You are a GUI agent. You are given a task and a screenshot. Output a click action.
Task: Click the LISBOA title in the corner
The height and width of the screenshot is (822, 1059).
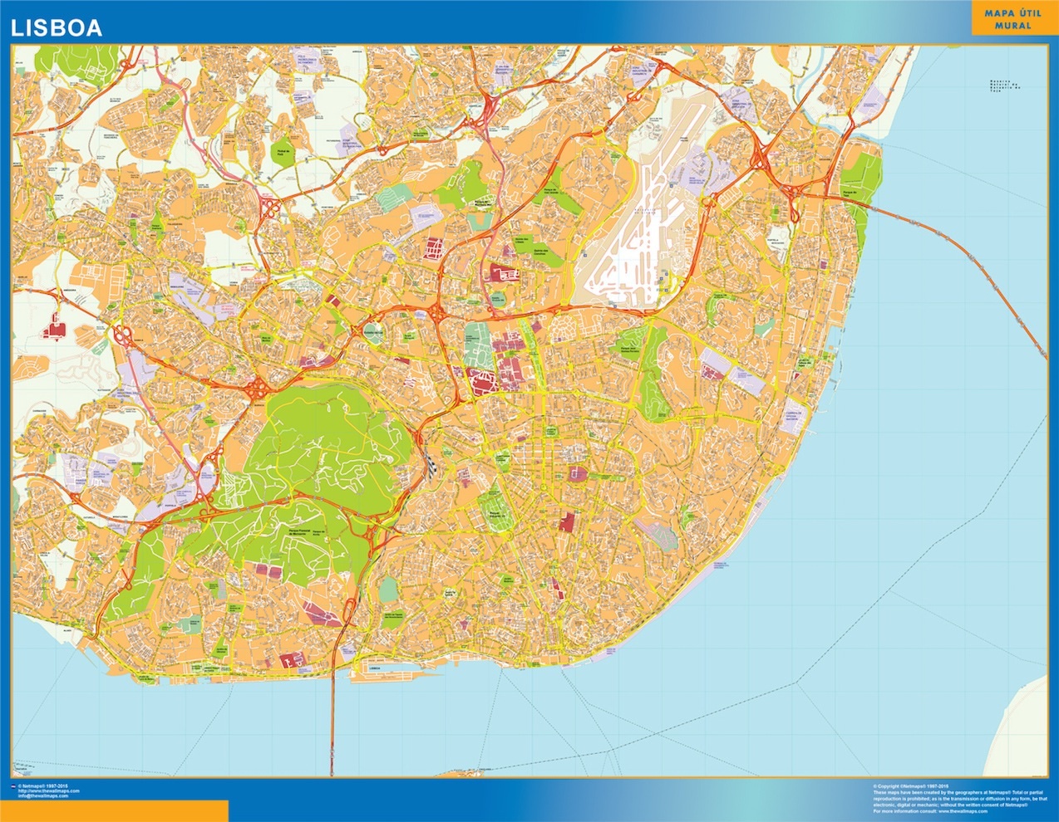(56, 26)
